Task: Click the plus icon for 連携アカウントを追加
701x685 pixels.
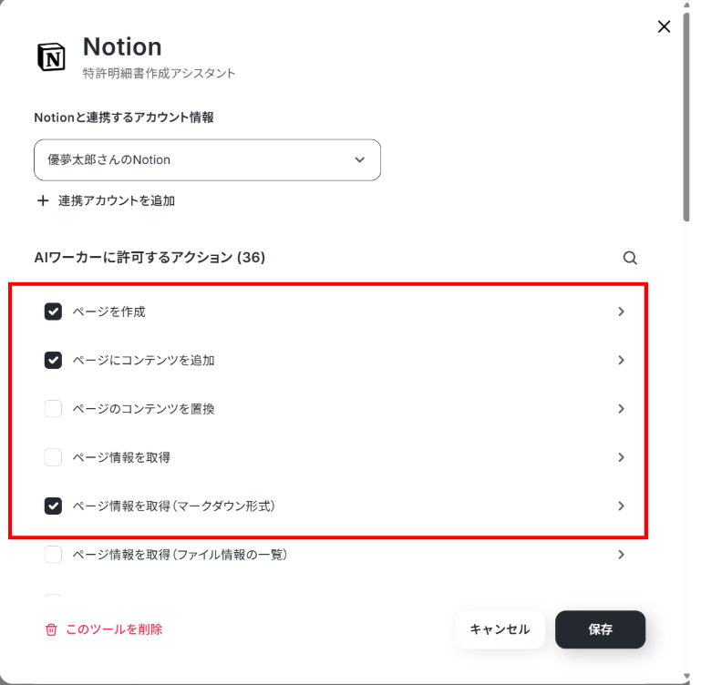Action: (x=43, y=200)
